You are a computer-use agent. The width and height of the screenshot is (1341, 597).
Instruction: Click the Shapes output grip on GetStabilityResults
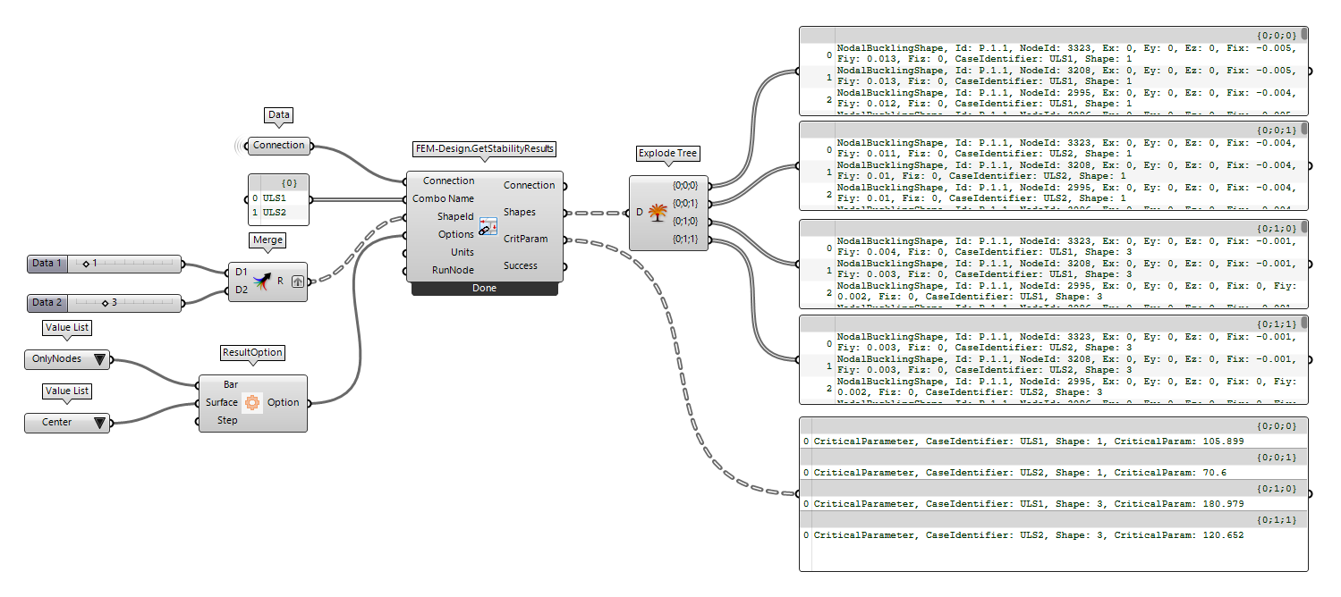point(565,213)
